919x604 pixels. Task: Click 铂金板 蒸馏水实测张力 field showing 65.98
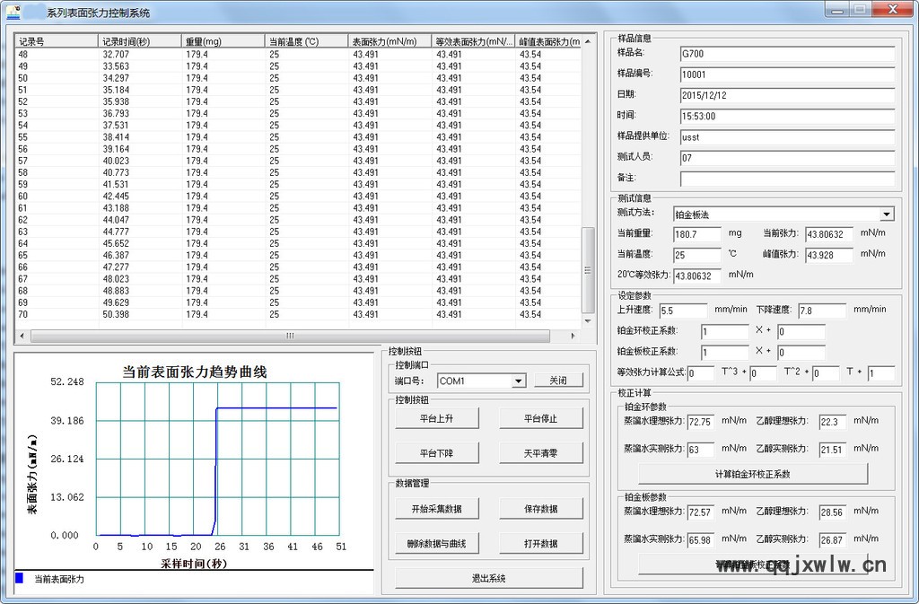point(701,539)
